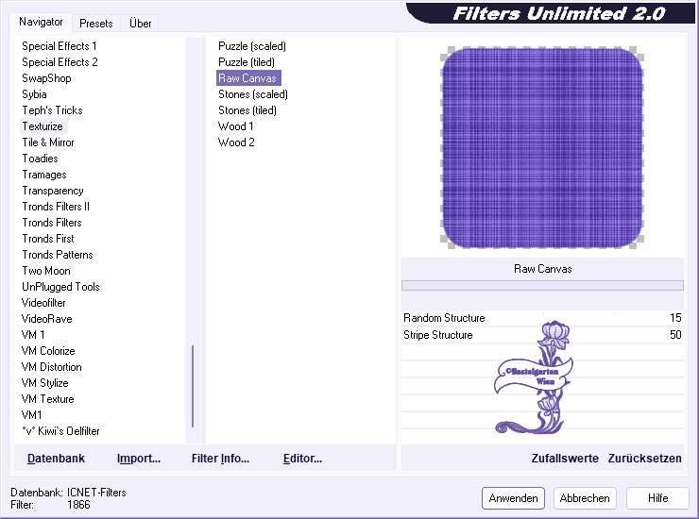Open the Datenbank link
Viewport: 699px width, 519px height.
[x=56, y=458]
